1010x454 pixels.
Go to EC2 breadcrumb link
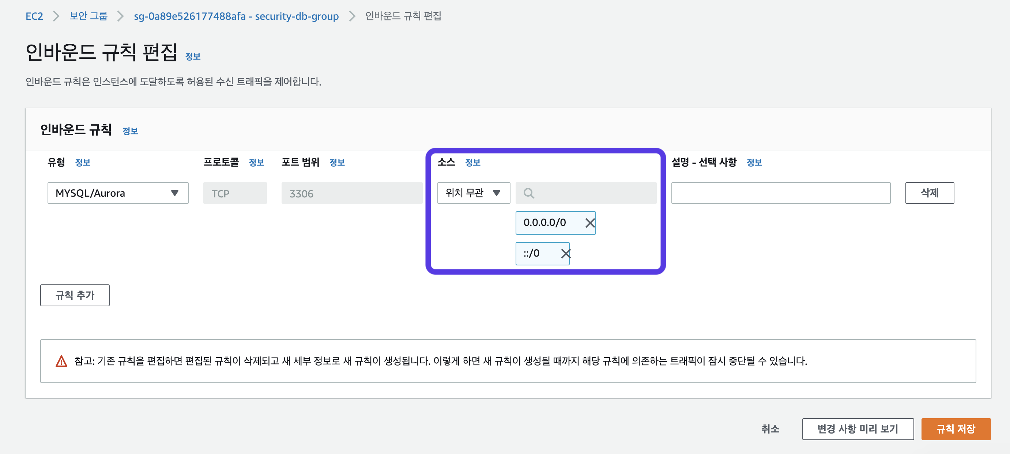(34, 16)
